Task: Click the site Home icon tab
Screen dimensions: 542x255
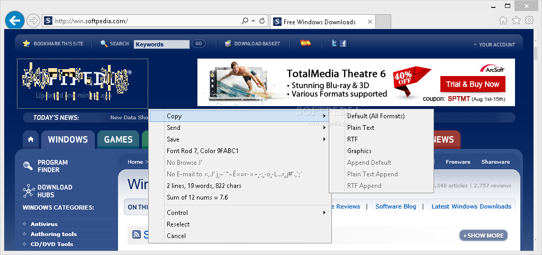Action: [x=31, y=139]
